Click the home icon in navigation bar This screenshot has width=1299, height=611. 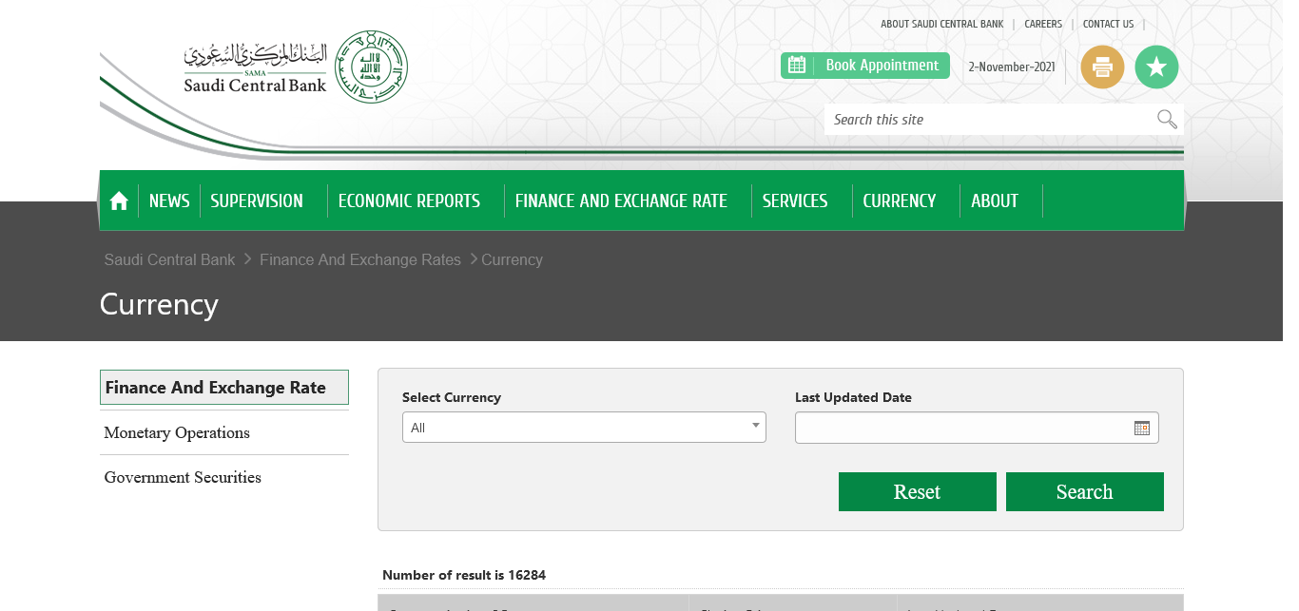coord(119,200)
